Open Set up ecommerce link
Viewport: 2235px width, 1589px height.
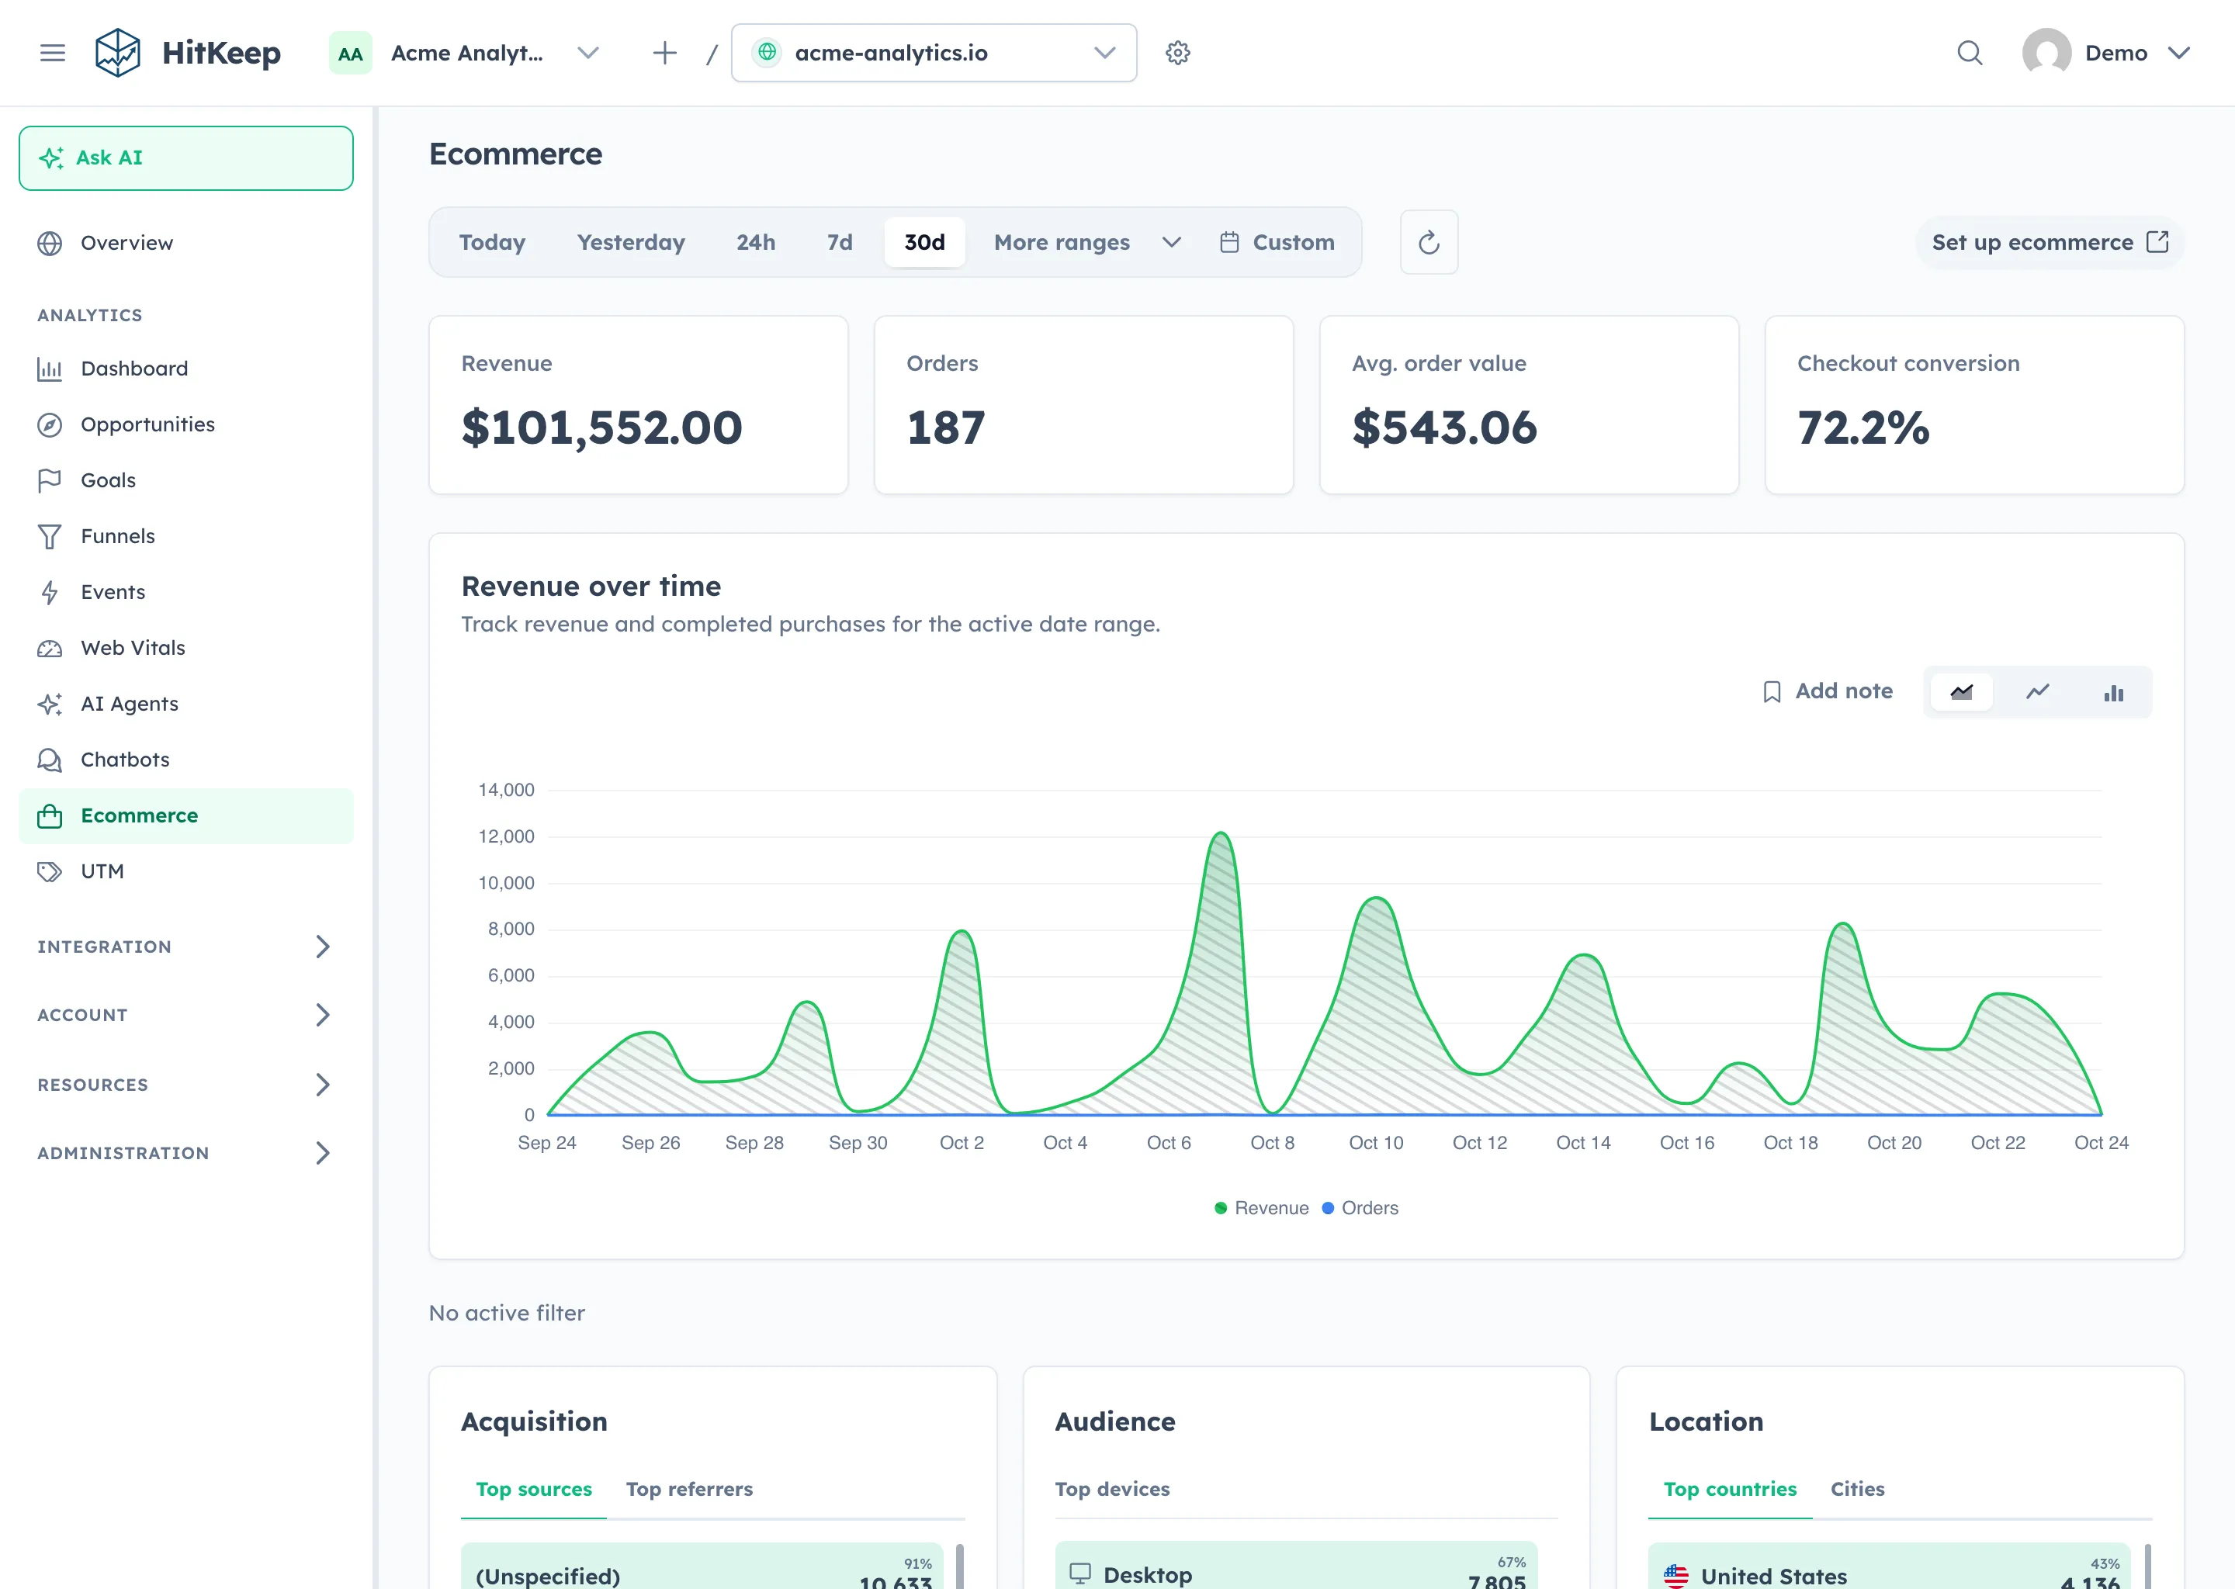[x=2050, y=243]
